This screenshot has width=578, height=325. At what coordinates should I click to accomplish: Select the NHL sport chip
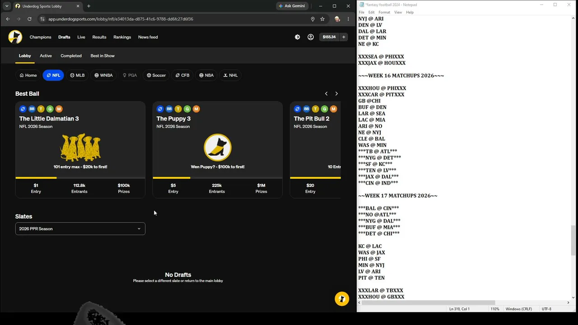[x=230, y=75]
